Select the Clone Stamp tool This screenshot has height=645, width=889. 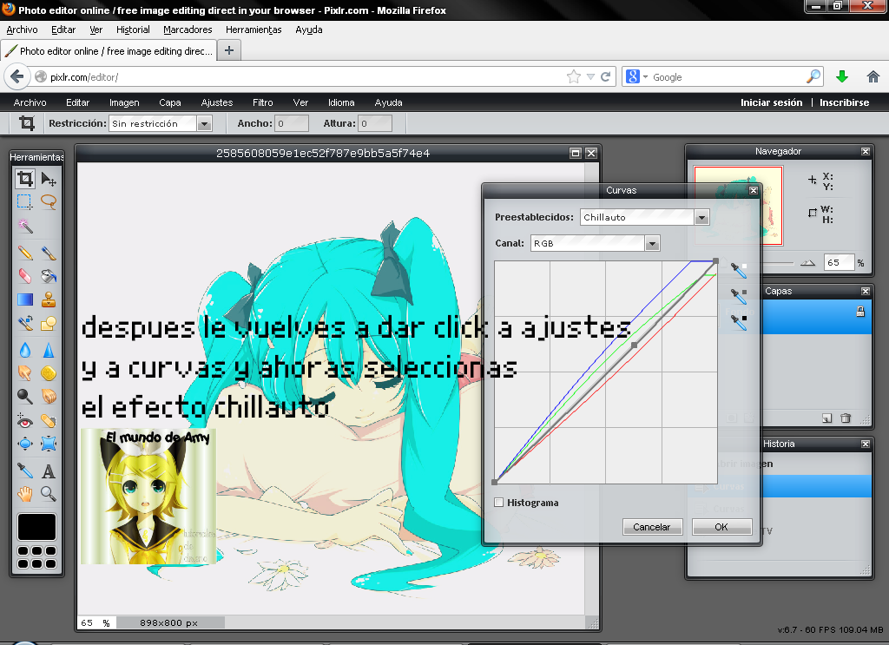[49, 299]
